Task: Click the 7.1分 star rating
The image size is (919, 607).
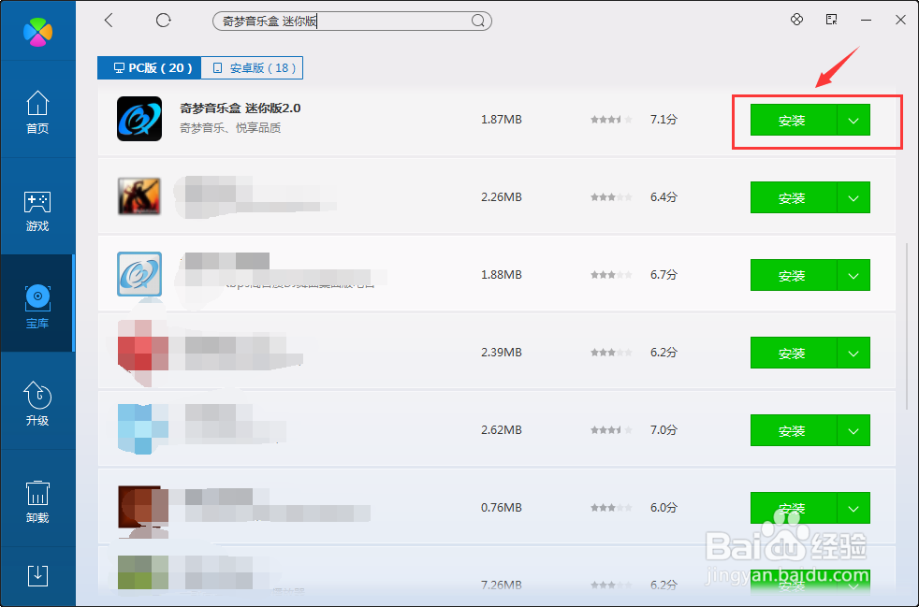Action: coord(611,120)
